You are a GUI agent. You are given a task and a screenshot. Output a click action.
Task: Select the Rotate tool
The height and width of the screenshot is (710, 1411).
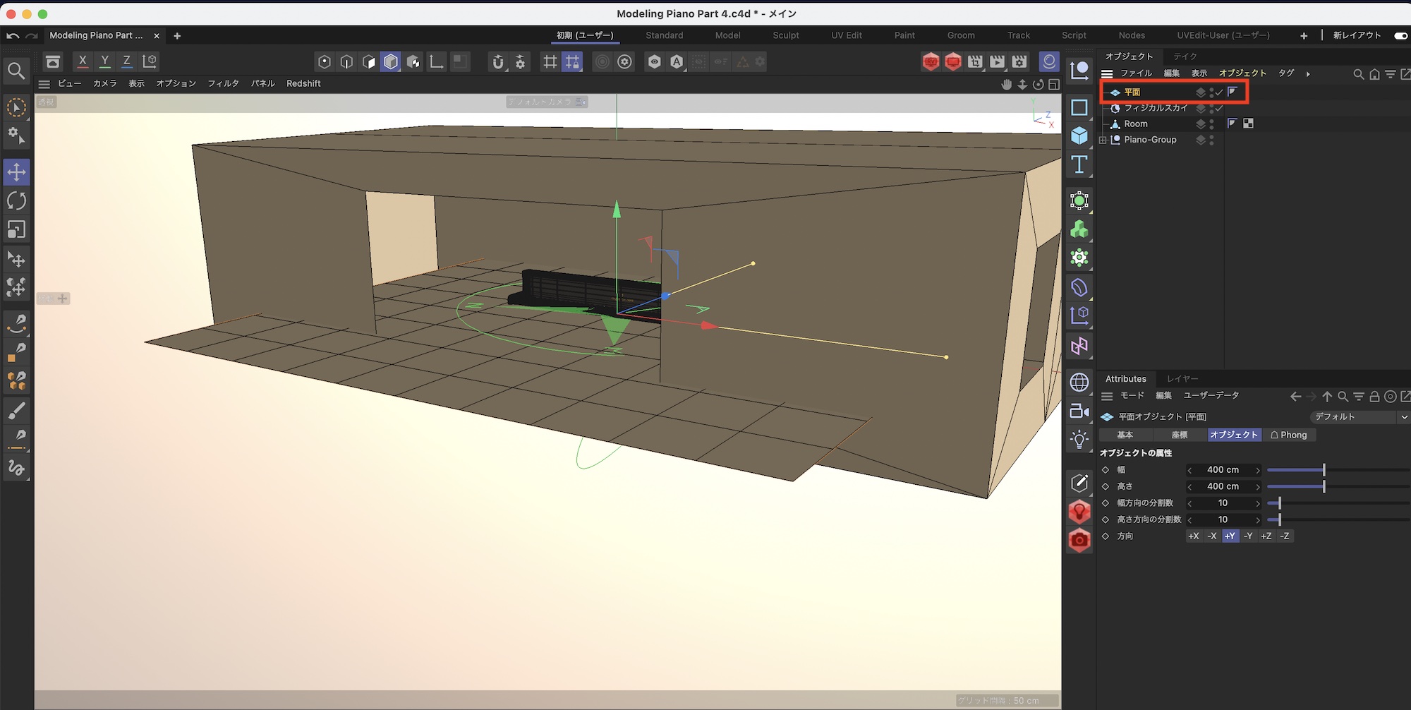click(16, 201)
